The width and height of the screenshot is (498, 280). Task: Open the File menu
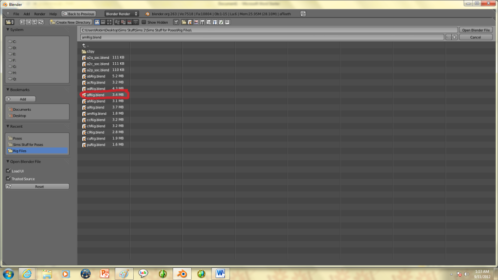[x=16, y=14]
